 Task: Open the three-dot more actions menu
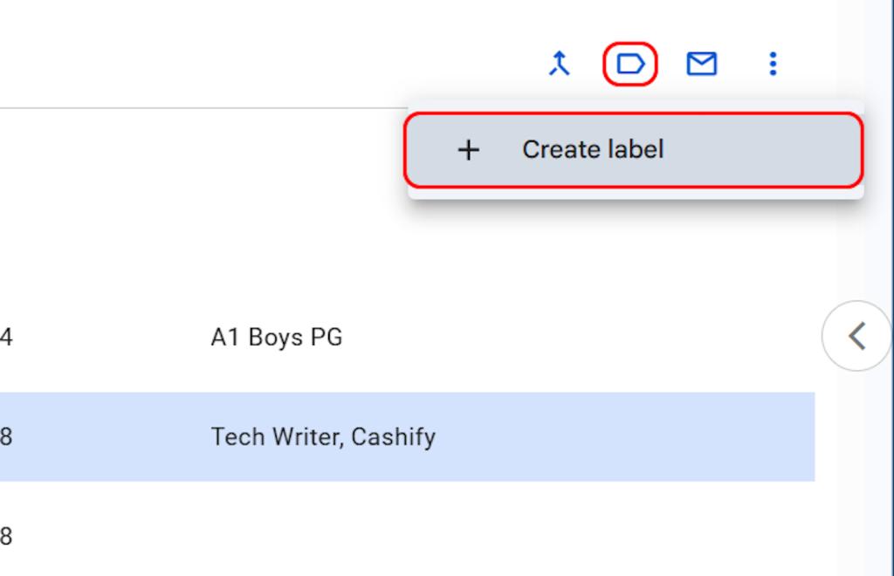pyautogui.click(x=772, y=64)
